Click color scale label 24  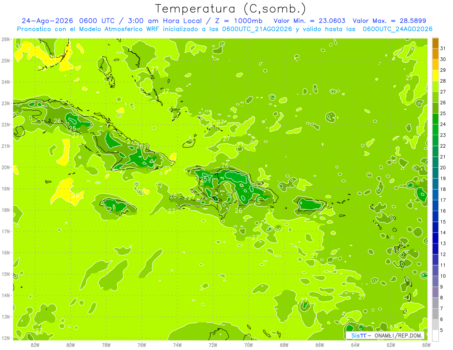(443, 124)
